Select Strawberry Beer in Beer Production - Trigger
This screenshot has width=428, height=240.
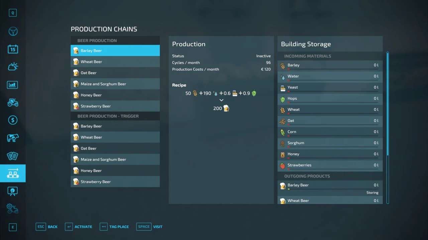[115, 182]
